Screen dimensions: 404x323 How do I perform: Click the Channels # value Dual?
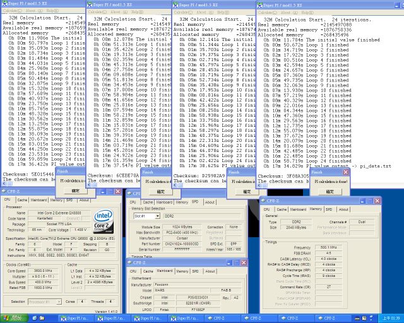(x=362, y=222)
